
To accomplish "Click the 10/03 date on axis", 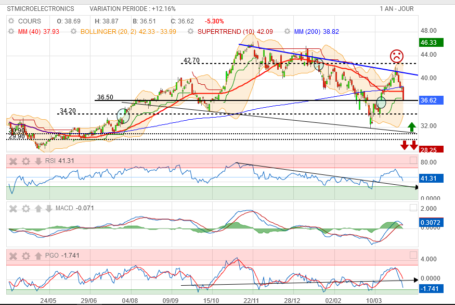I will (373, 301).
